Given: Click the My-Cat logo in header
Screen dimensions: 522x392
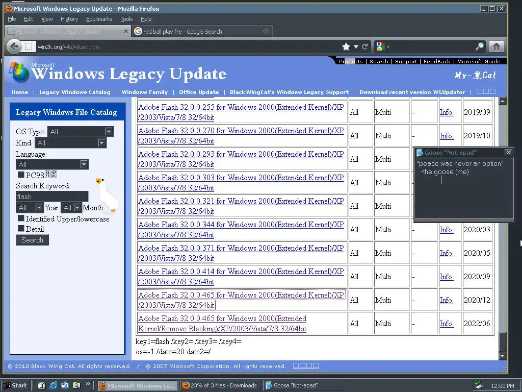Looking at the screenshot, I should (x=475, y=76).
